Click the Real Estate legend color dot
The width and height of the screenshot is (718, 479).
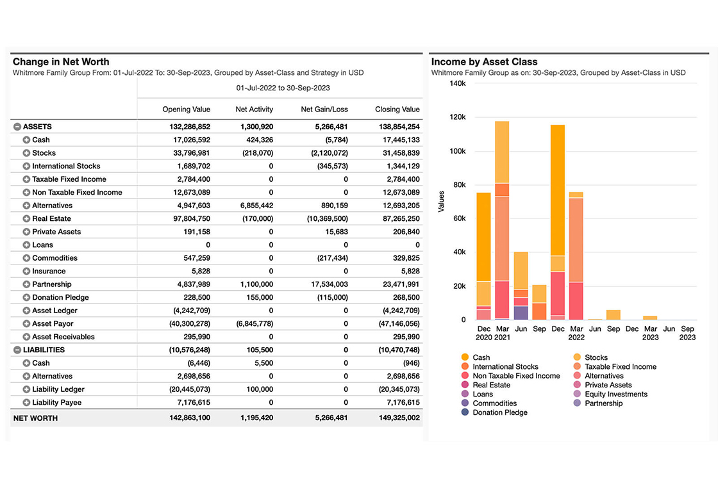(464, 386)
